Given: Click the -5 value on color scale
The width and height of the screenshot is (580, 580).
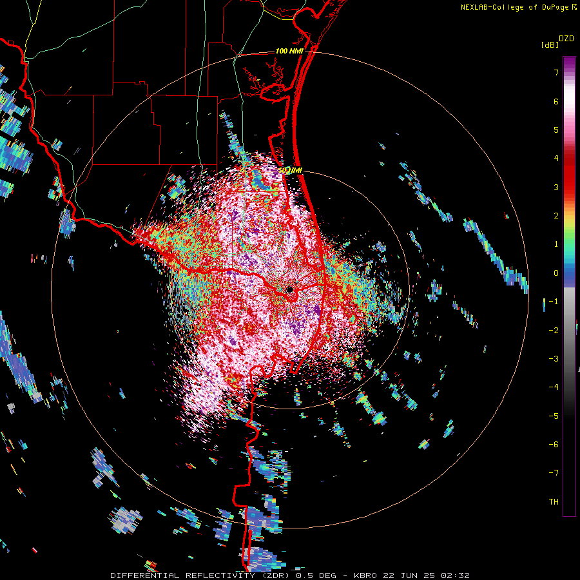Looking at the screenshot, I should [554, 416].
